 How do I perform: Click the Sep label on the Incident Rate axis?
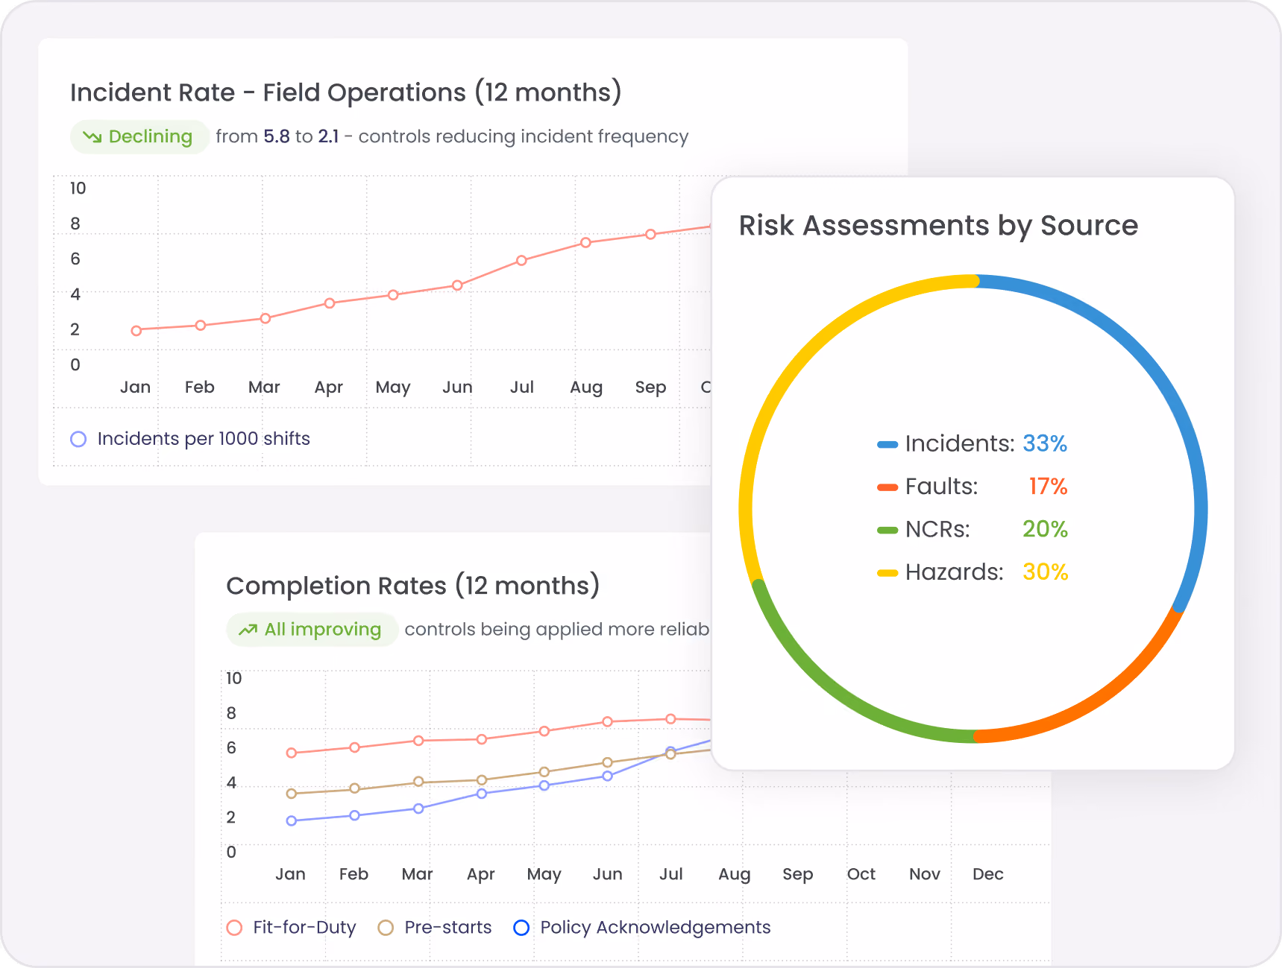[650, 387]
